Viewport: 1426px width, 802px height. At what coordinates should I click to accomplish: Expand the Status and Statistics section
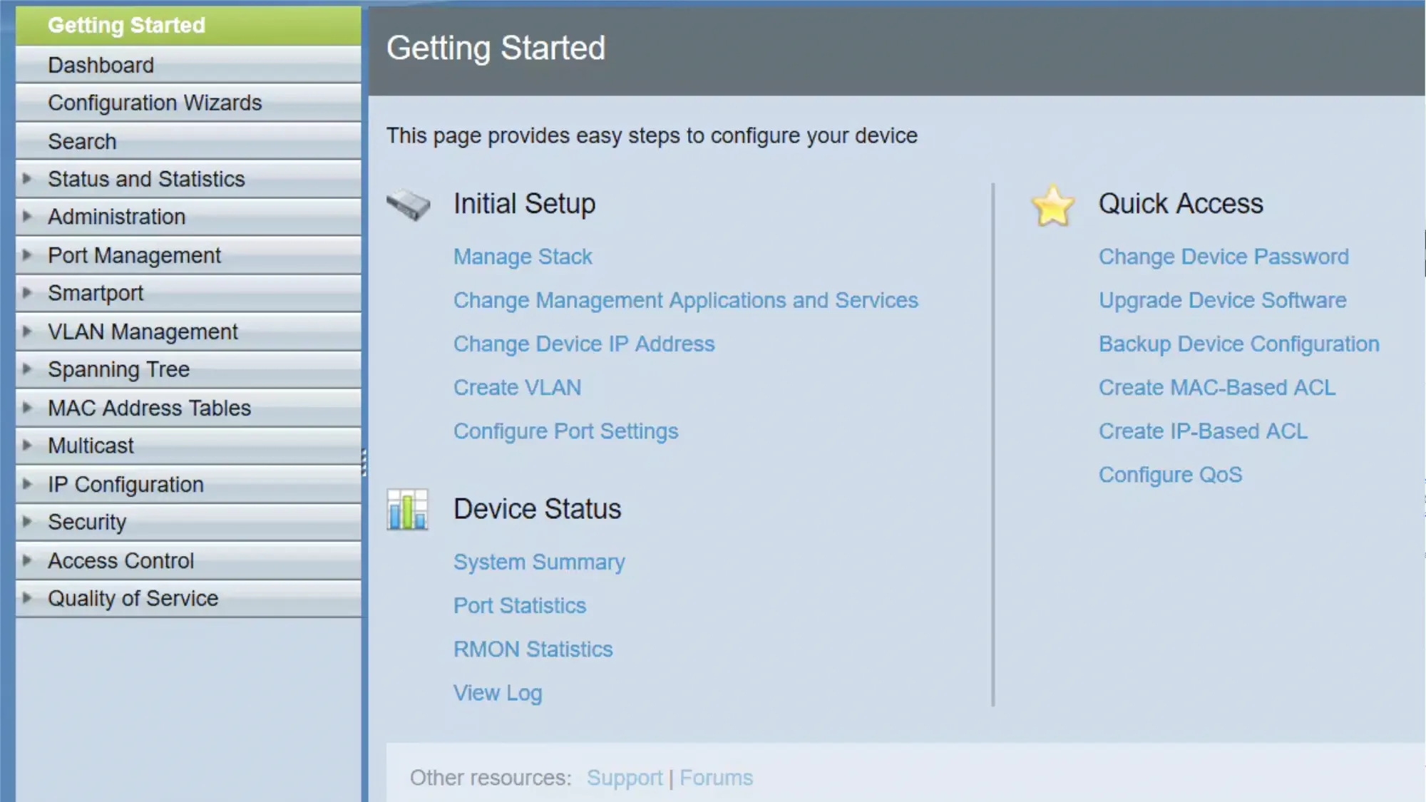pyautogui.click(x=146, y=179)
